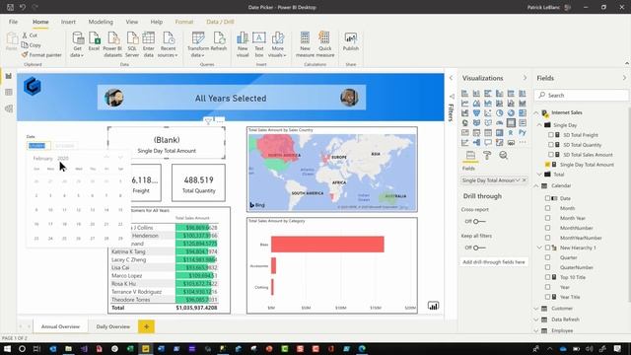Collapse the Calendar table
The width and height of the screenshot is (631, 355).
click(x=536, y=185)
